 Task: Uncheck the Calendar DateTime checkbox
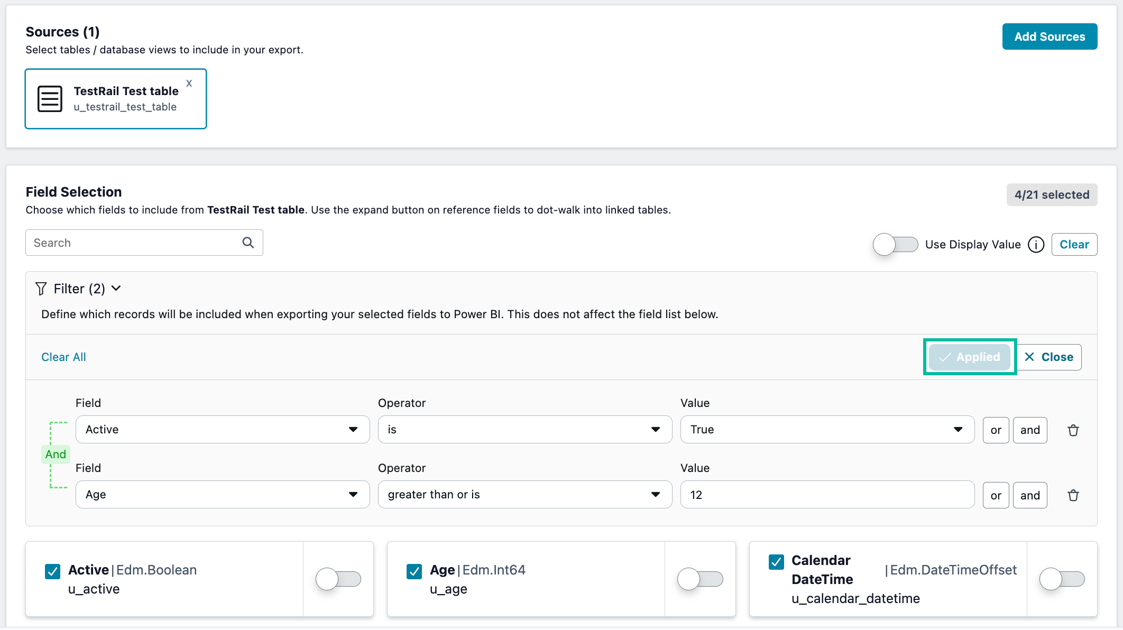tap(776, 562)
